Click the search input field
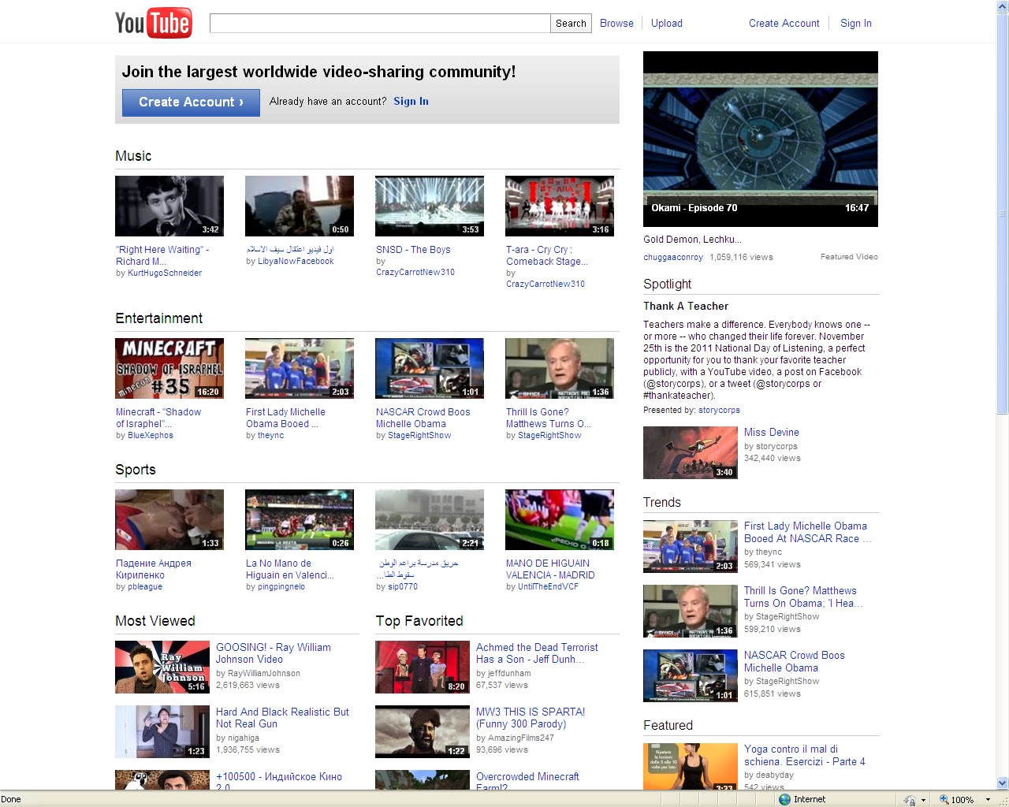 click(x=378, y=23)
